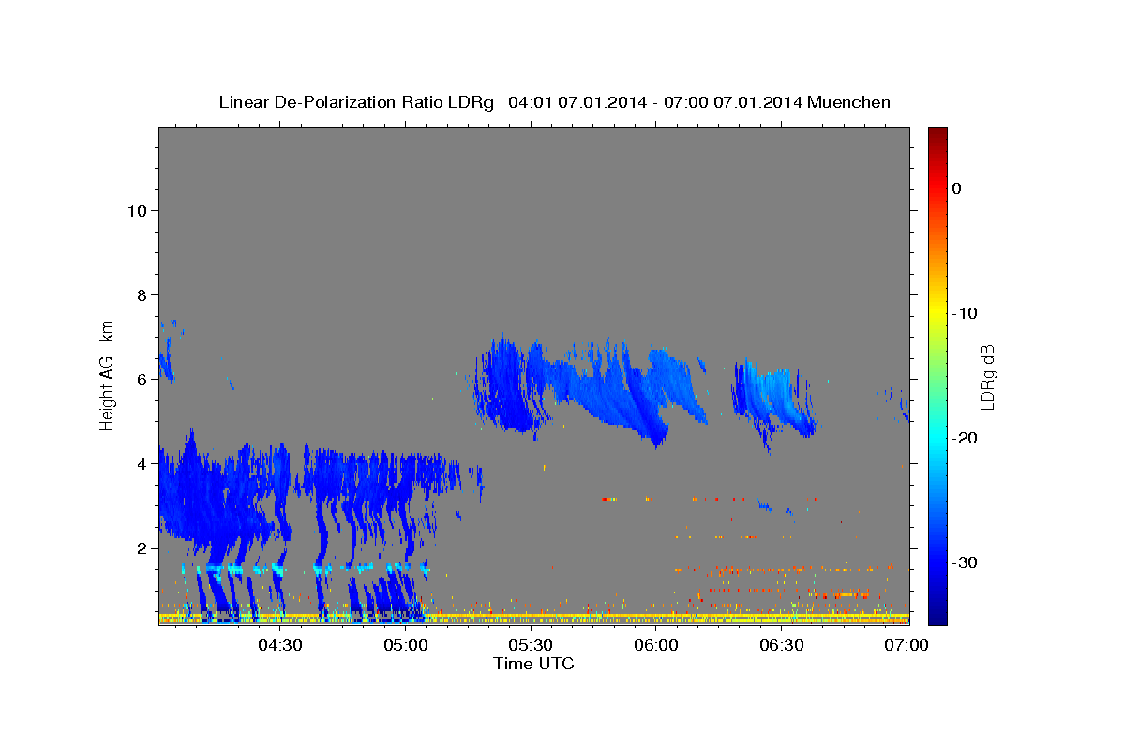Click the colorbar value 0 label
This screenshot has height=750, width=1125.
pos(956,188)
